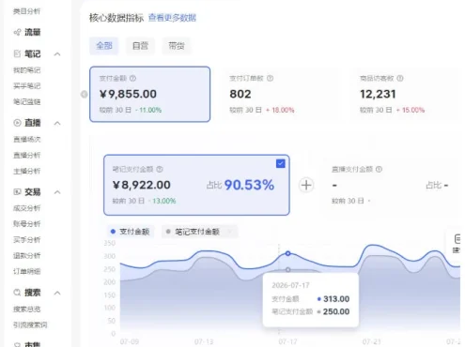Click help icon next to 直播支付金额

tap(379, 169)
